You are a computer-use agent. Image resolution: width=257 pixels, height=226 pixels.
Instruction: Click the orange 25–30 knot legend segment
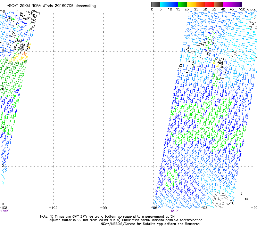(201, 4)
